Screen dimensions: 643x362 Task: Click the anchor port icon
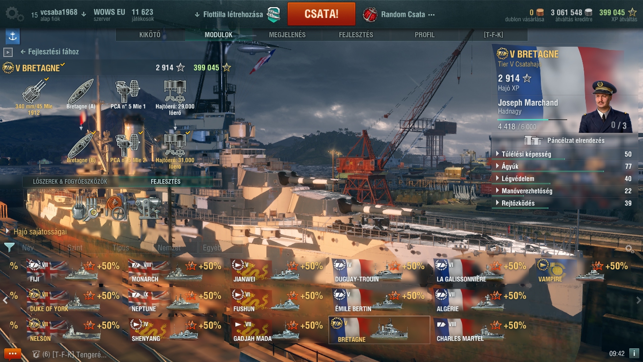tap(13, 36)
